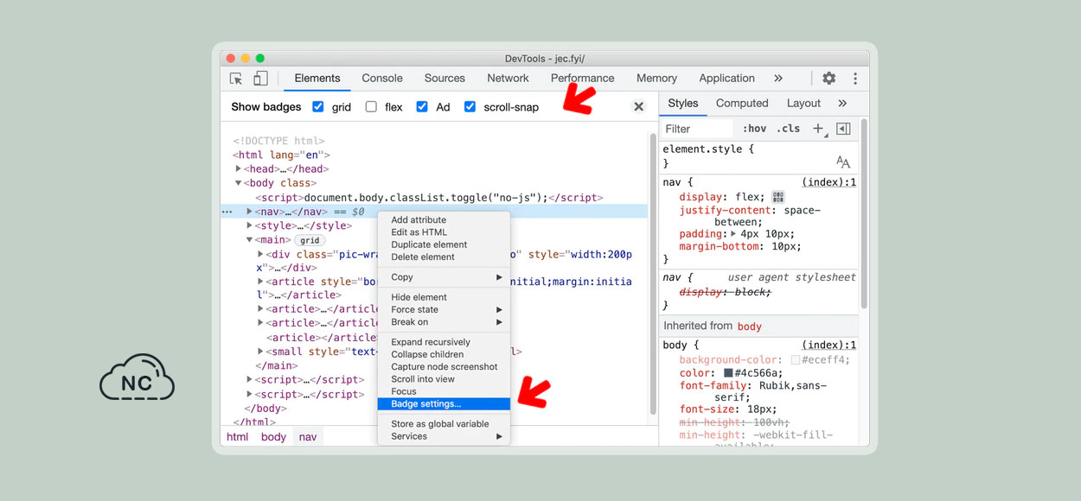Close the badge settings bar
1081x501 pixels.
coord(639,107)
